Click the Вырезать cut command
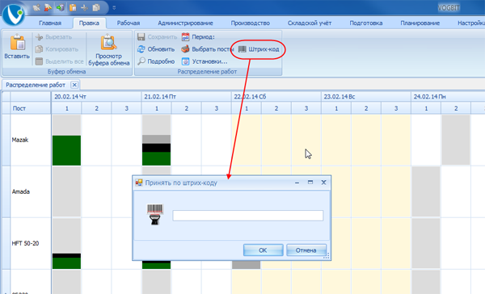The width and height of the screenshot is (485, 294). [54, 37]
